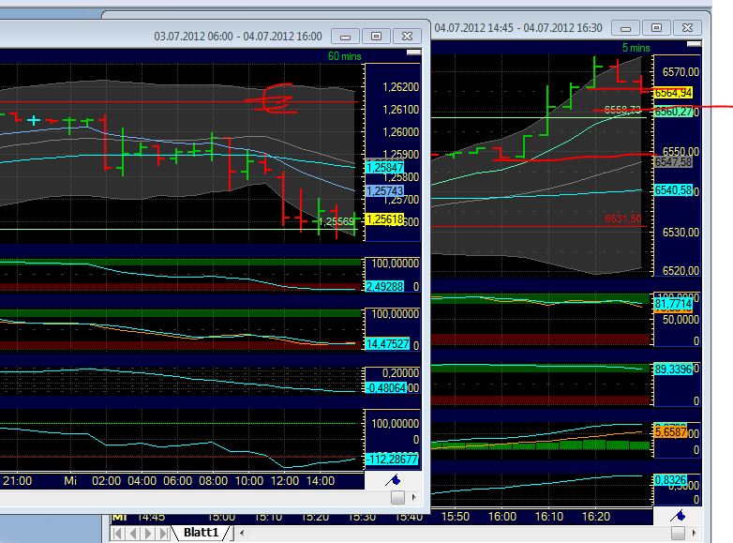Click the Mi day marker in the 60 mins time axis
Image resolution: width=733 pixels, height=543 pixels.
tap(70, 481)
